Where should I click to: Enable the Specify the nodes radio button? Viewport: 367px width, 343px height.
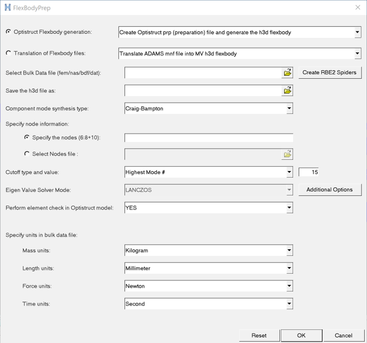[x=27, y=137]
